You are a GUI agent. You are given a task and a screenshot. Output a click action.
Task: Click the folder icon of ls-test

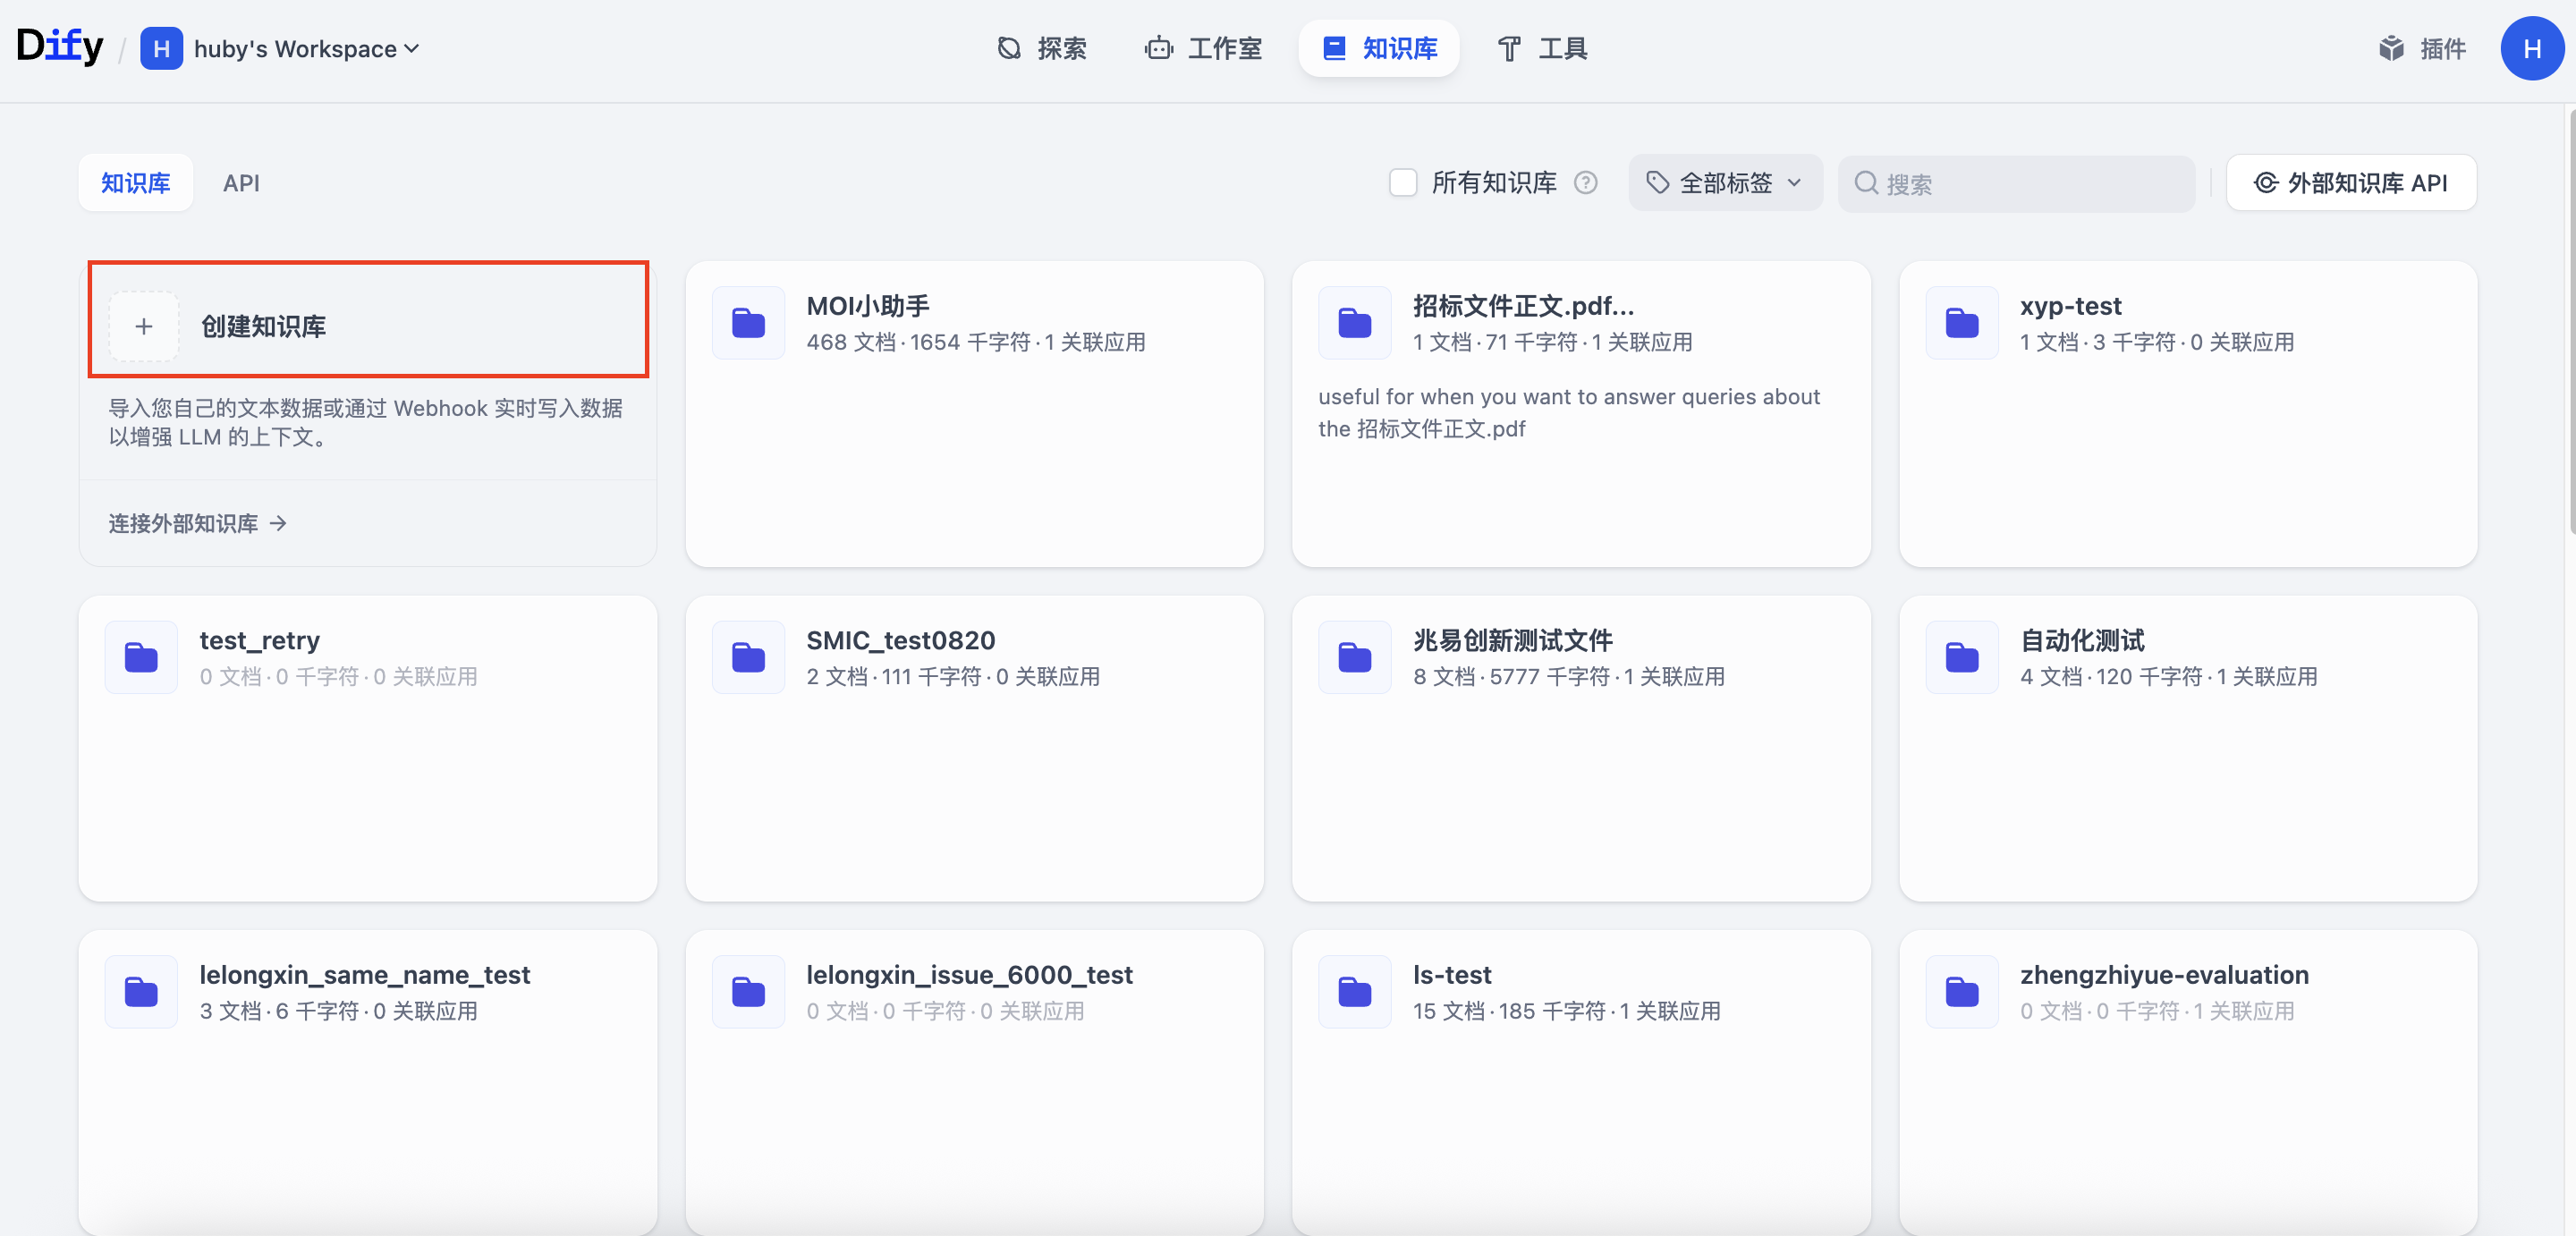coord(1354,992)
